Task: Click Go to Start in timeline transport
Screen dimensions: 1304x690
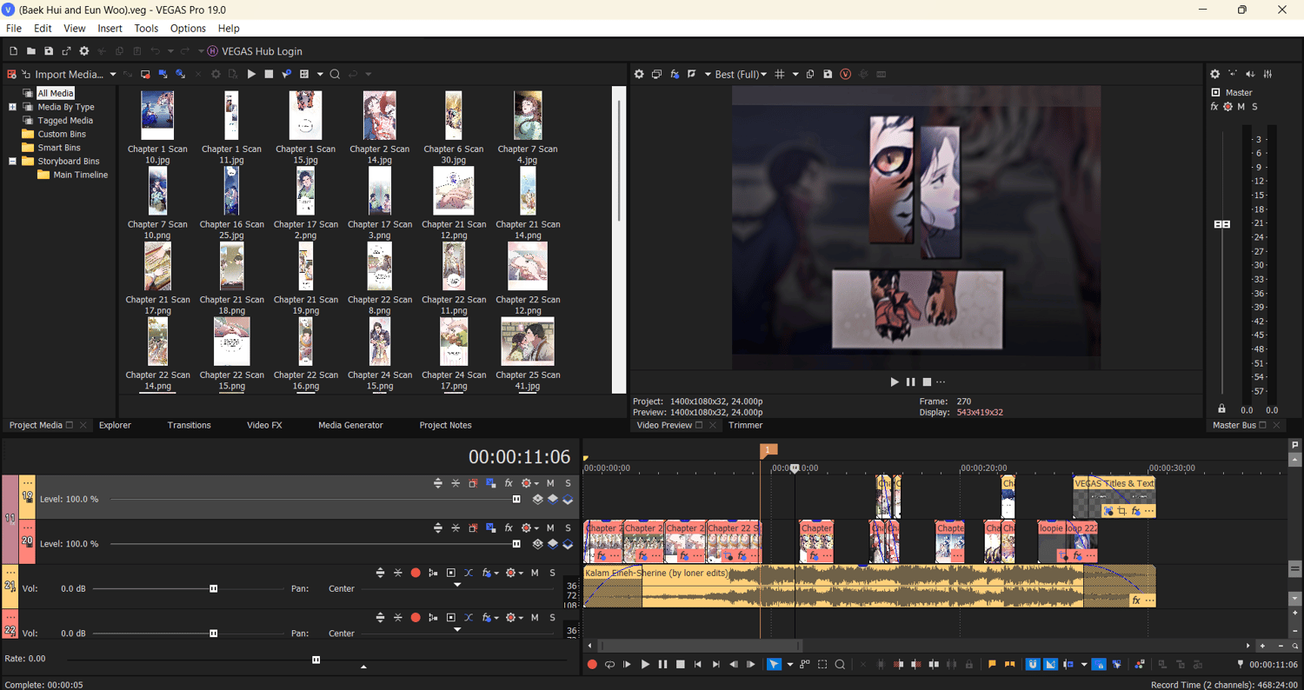Action: pos(697,665)
